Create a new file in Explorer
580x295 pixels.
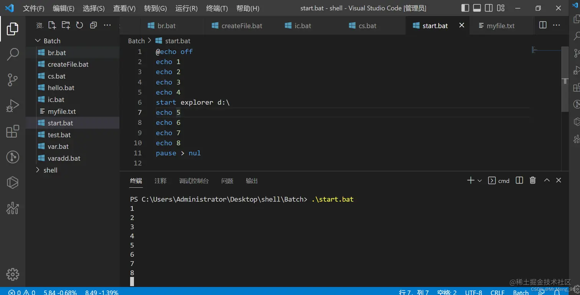(x=52, y=25)
